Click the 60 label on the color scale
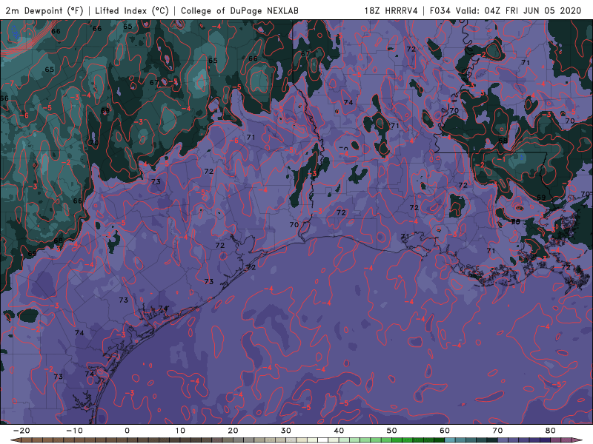This screenshot has width=593, height=444. click(x=445, y=431)
